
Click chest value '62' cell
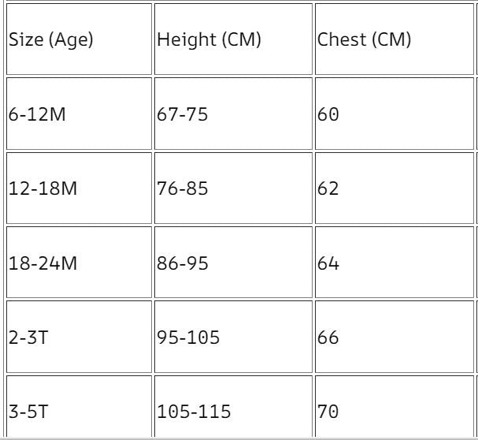[394, 188]
